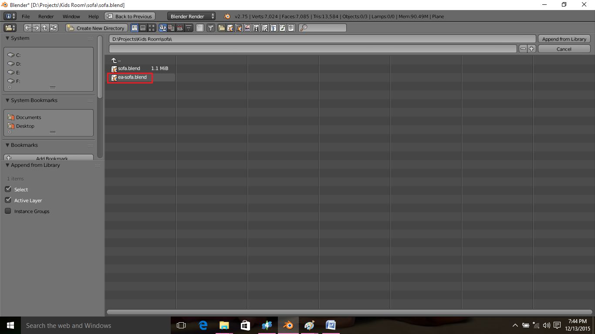Toggle the funnel file filtering icon

(211, 28)
